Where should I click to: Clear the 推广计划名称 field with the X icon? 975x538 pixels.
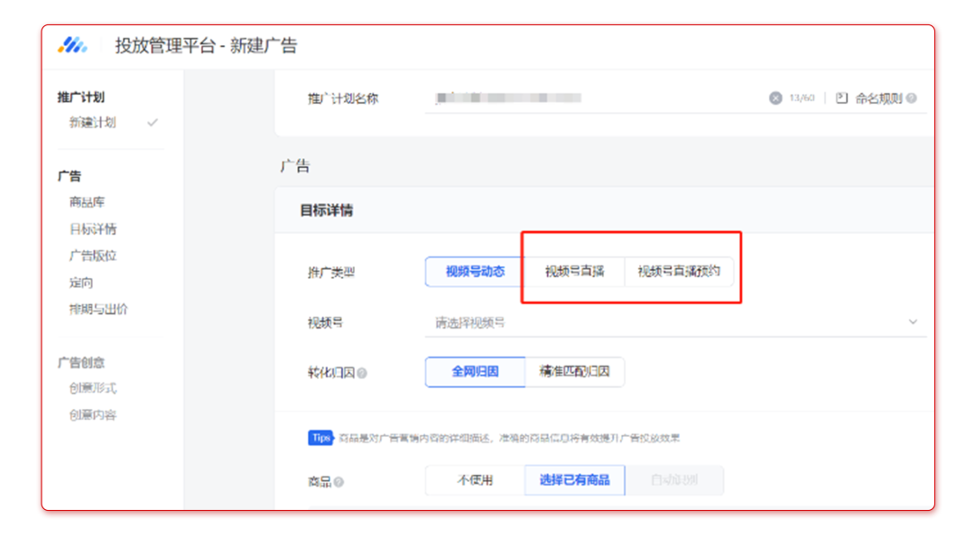[775, 98]
